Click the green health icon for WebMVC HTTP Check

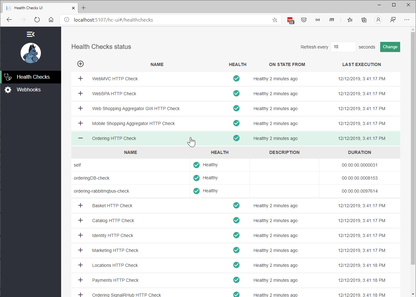(236, 78)
